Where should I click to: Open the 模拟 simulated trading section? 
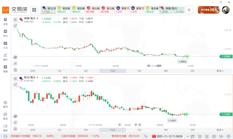pyautogui.click(x=5, y=128)
